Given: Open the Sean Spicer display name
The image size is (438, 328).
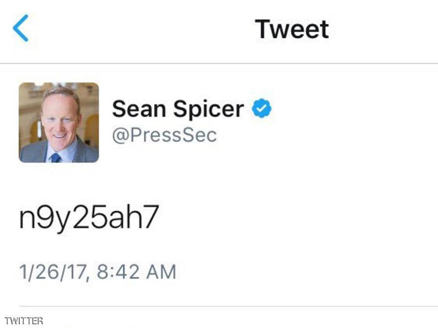Looking at the screenshot, I should (178, 109).
